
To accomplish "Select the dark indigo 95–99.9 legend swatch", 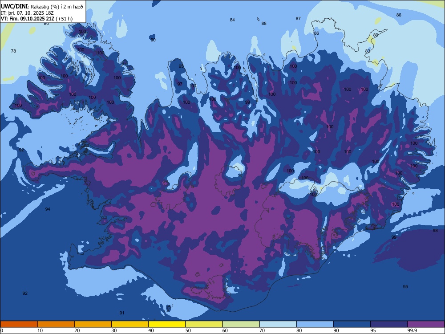I will (389, 324).
